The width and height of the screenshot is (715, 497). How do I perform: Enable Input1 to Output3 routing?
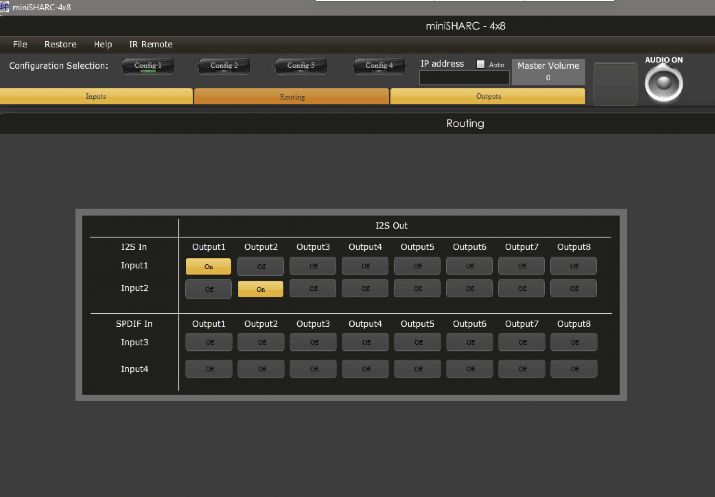click(x=313, y=266)
